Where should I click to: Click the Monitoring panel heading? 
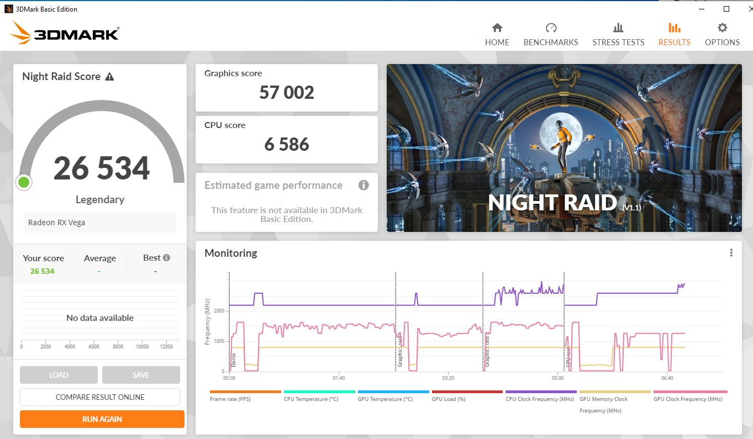231,253
